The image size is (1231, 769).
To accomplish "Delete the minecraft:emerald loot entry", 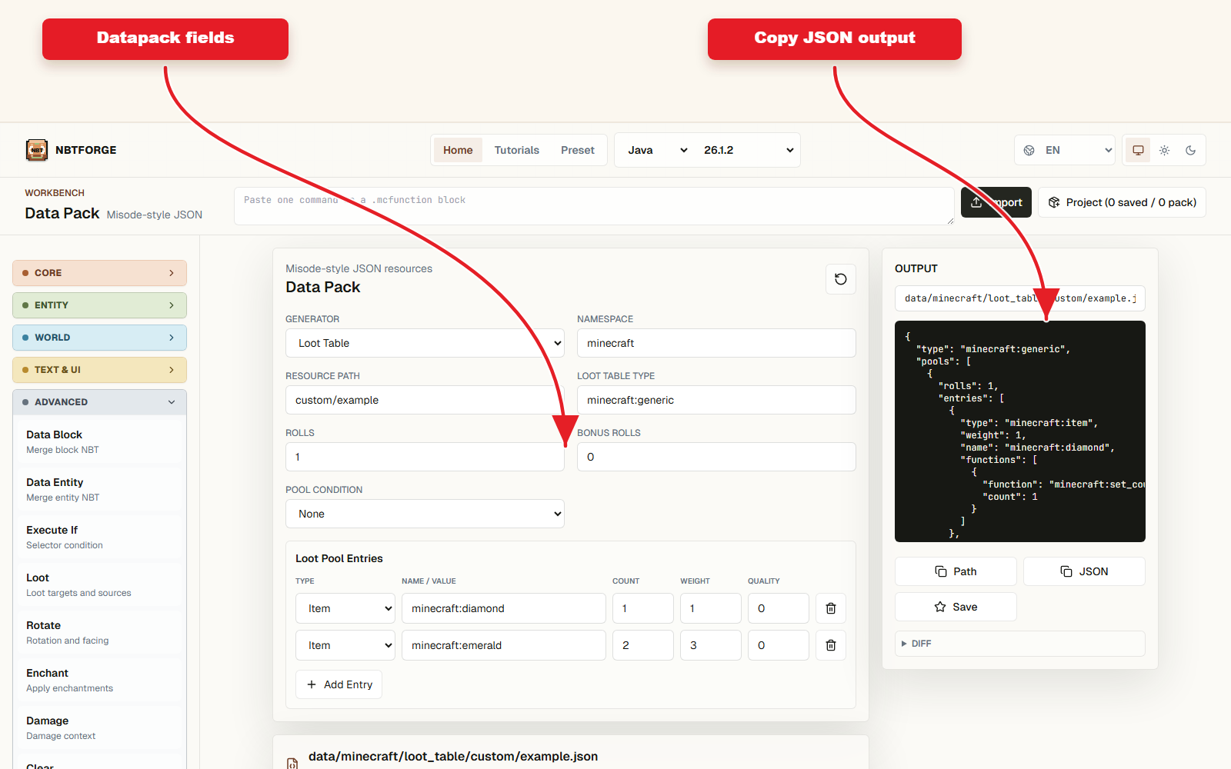I will (831, 645).
